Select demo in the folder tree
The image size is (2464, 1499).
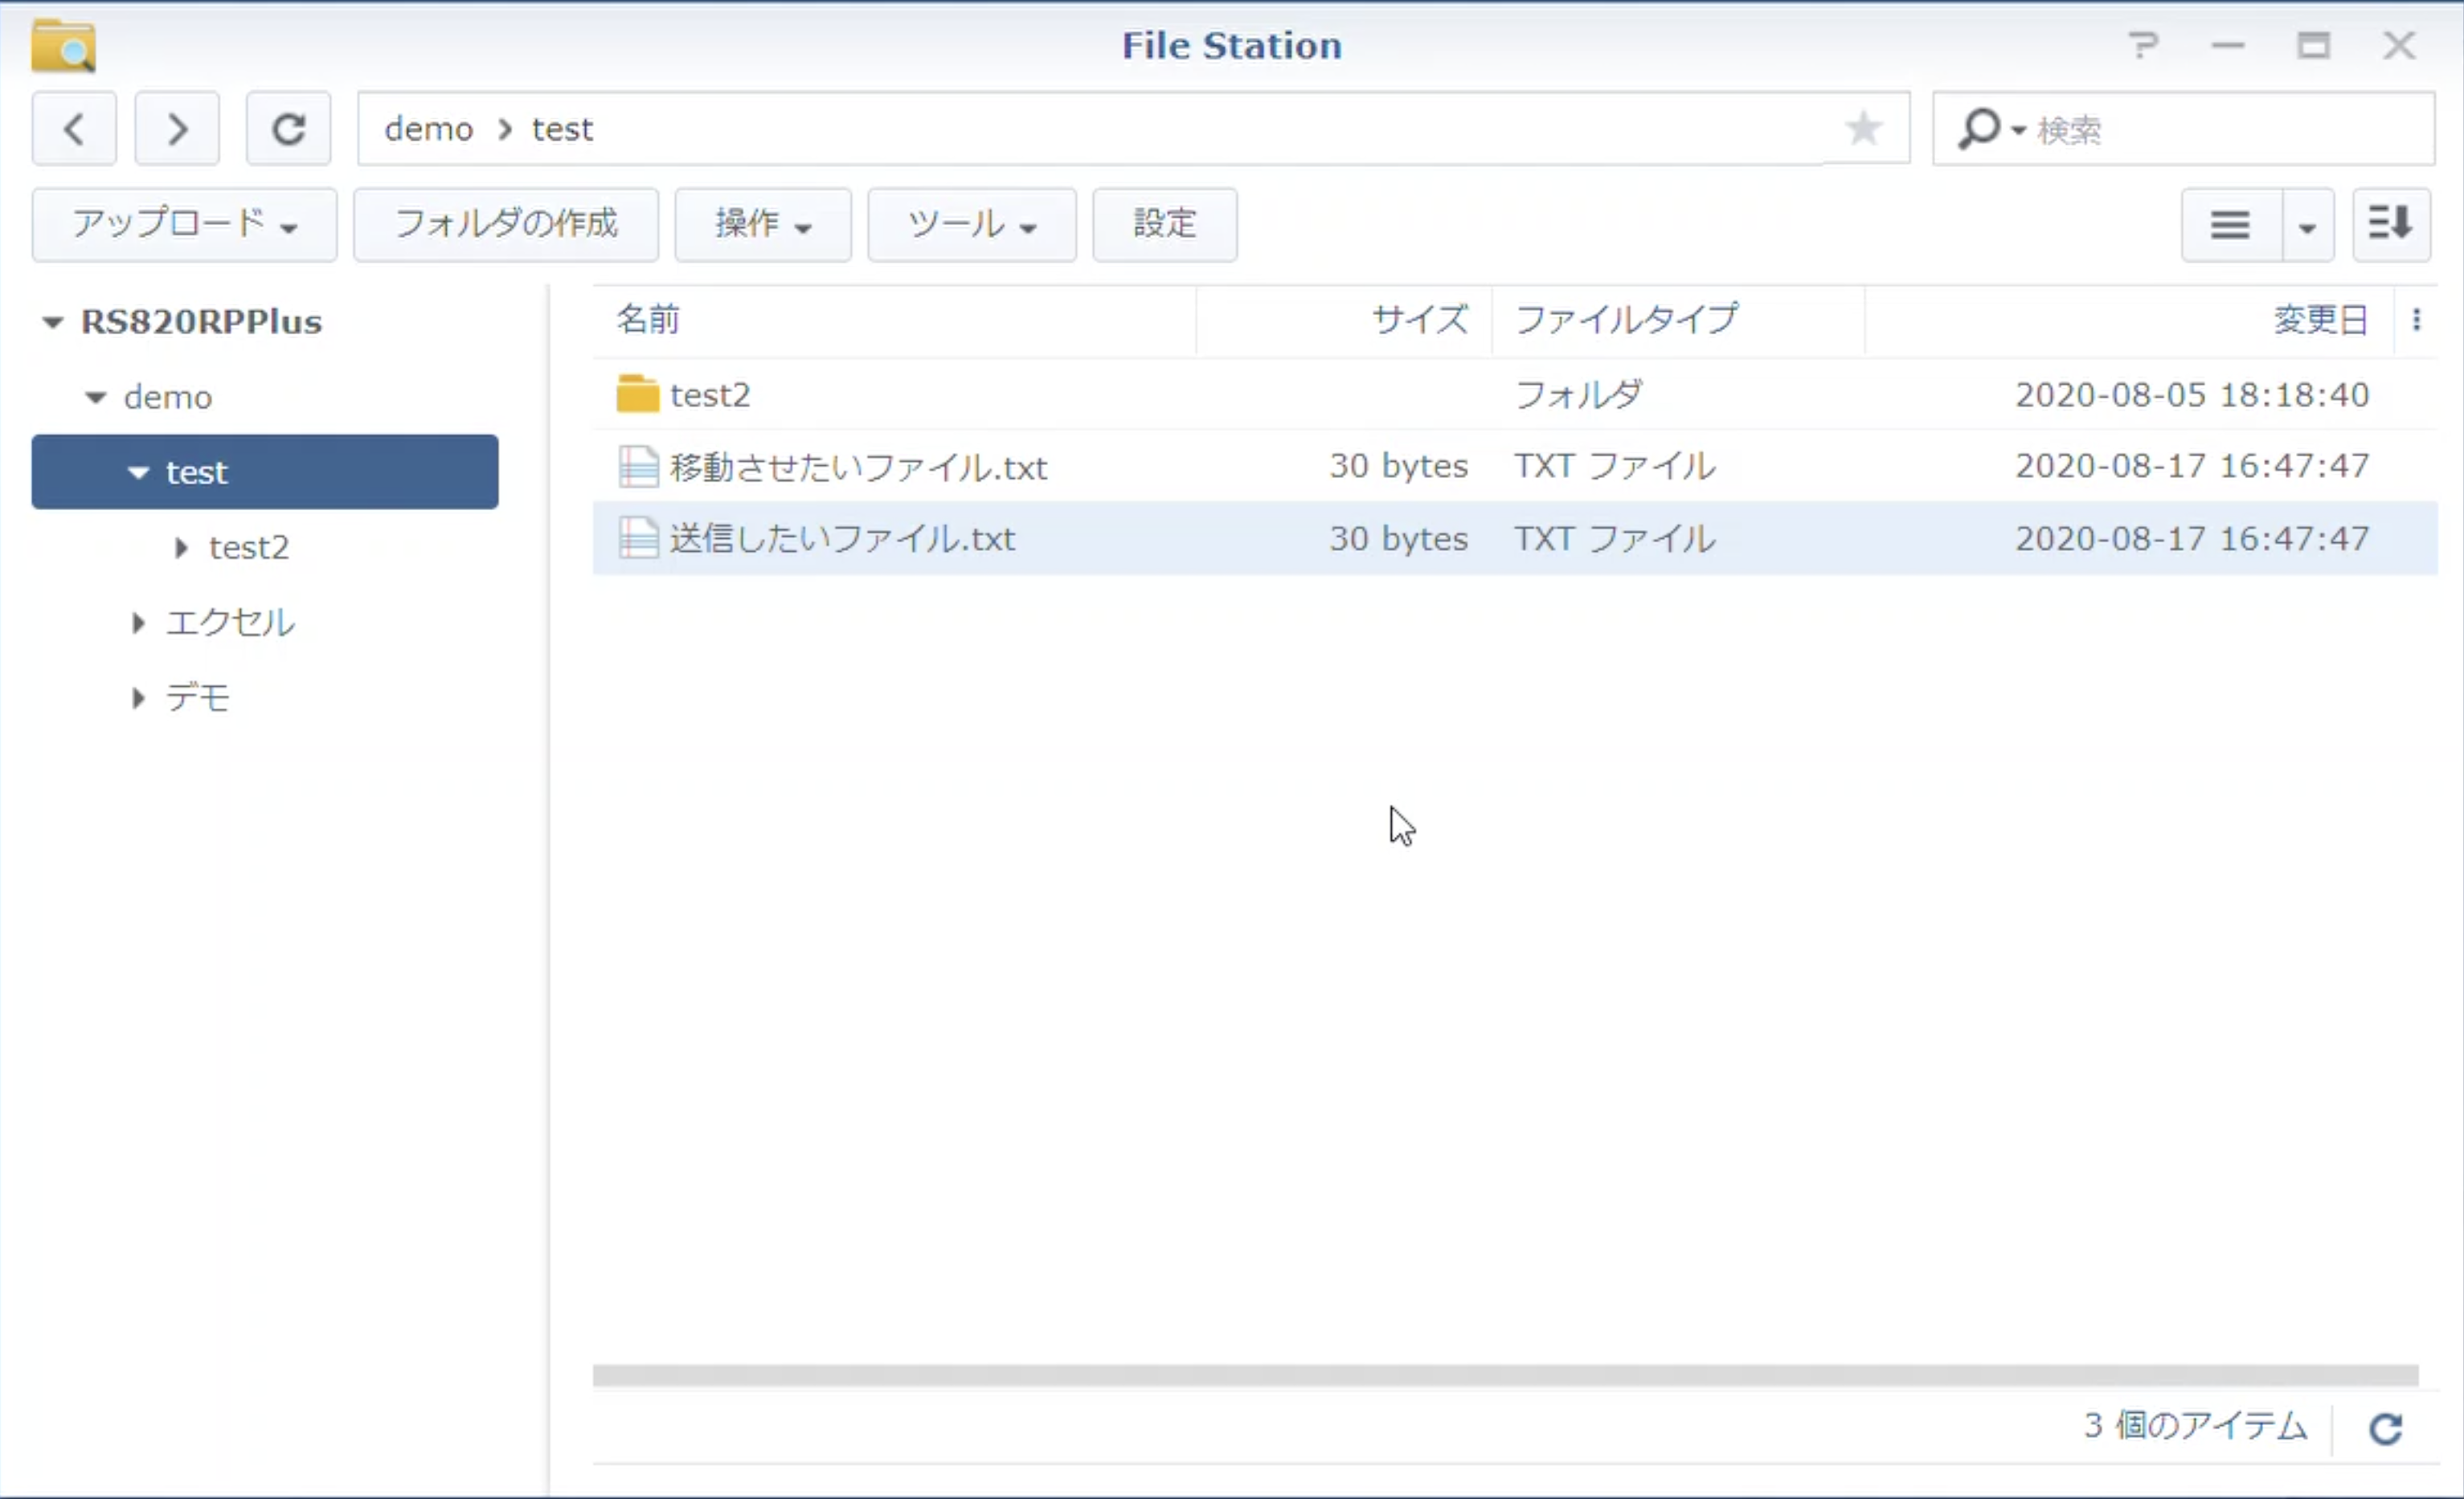[168, 398]
